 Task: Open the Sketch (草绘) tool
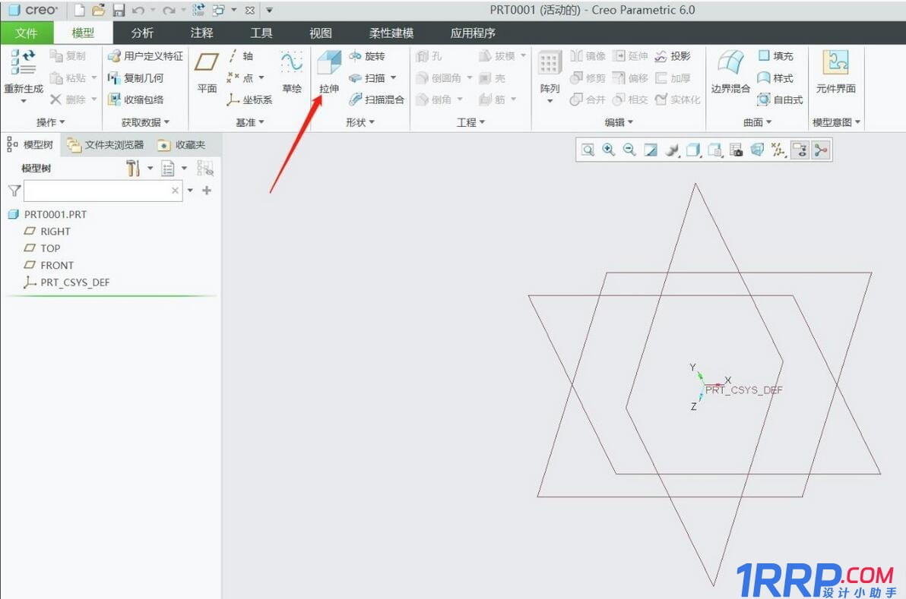tap(292, 74)
